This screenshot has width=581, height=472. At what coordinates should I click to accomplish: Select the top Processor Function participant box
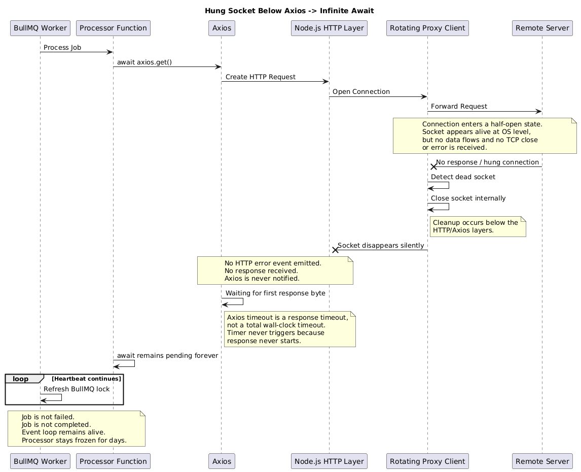(113, 28)
